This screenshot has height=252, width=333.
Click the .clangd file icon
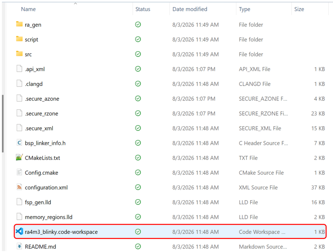[19, 84]
